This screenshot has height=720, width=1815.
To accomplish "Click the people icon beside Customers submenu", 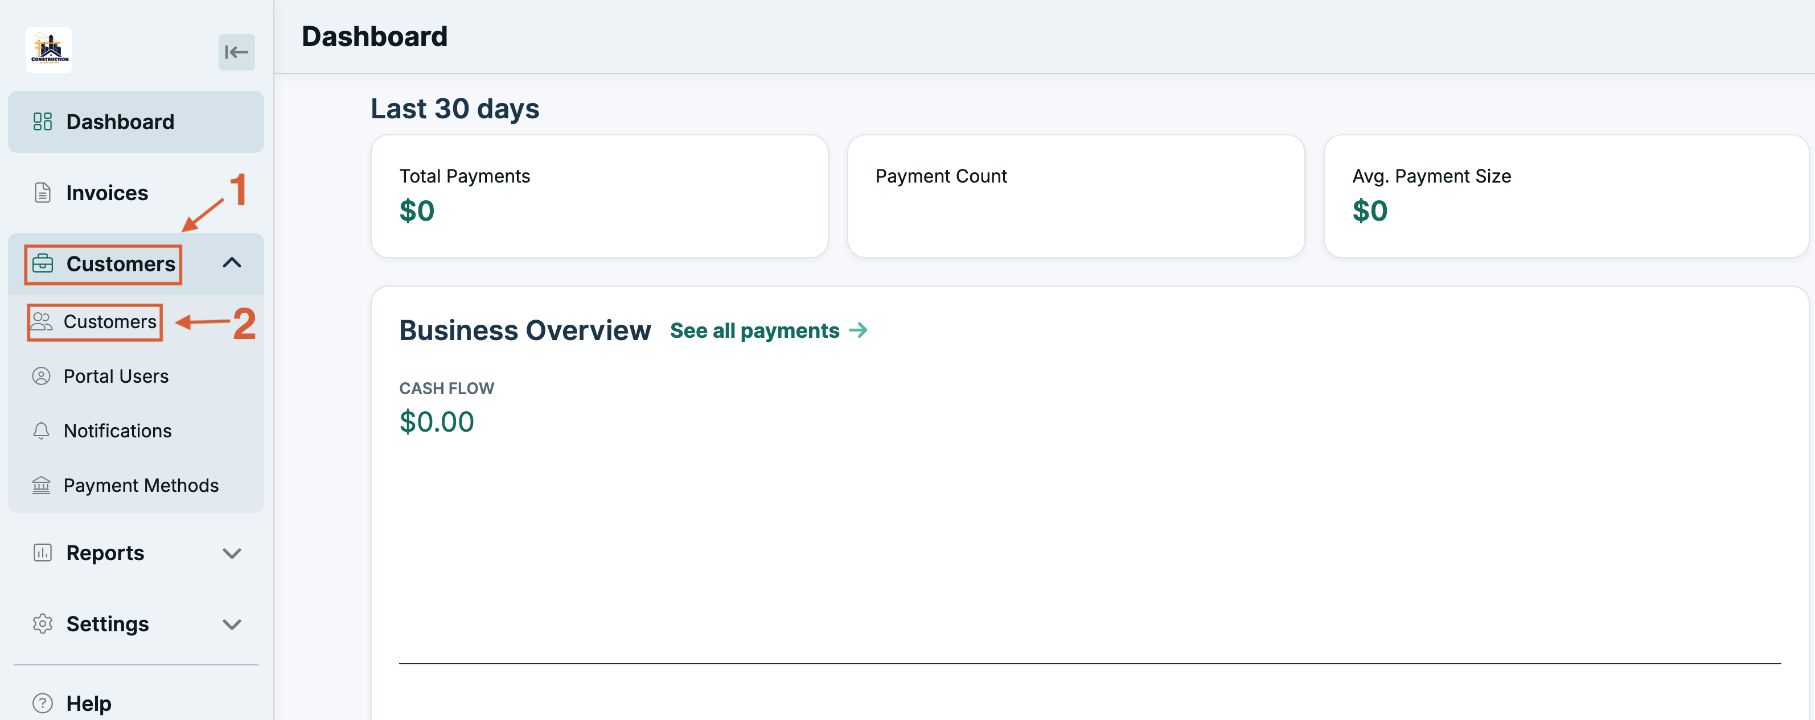I will point(42,322).
